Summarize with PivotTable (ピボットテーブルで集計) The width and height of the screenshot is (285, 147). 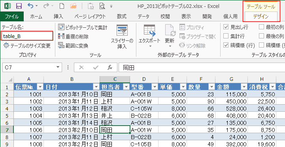click(x=83, y=27)
